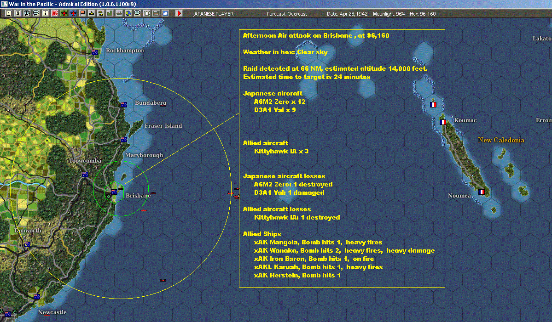The image size is (552, 322).
Task: Click the red play arrow button
Action: point(179,13)
